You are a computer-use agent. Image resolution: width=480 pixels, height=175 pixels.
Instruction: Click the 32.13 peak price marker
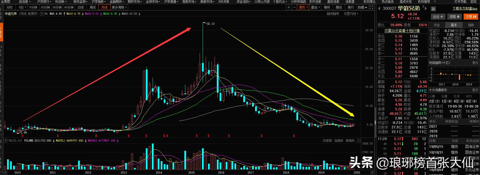click(210, 24)
